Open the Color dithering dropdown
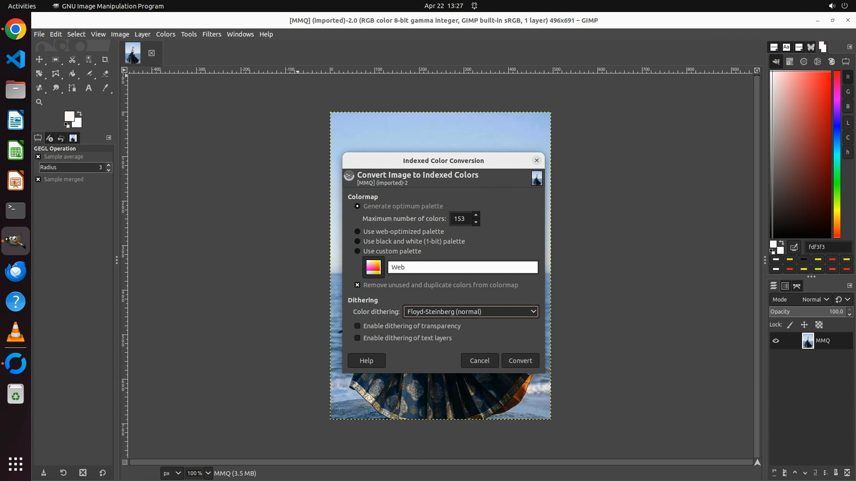This screenshot has width=856, height=481. coord(471,312)
